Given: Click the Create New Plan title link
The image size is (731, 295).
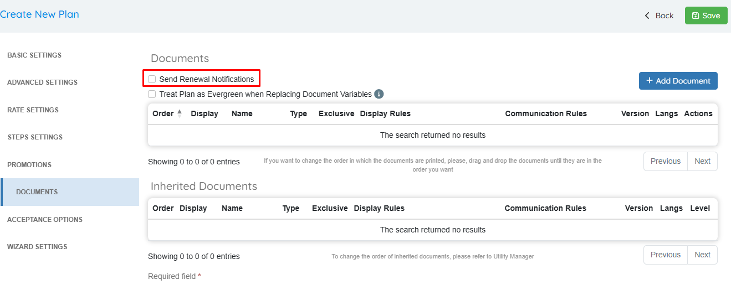Looking at the screenshot, I should [39, 14].
